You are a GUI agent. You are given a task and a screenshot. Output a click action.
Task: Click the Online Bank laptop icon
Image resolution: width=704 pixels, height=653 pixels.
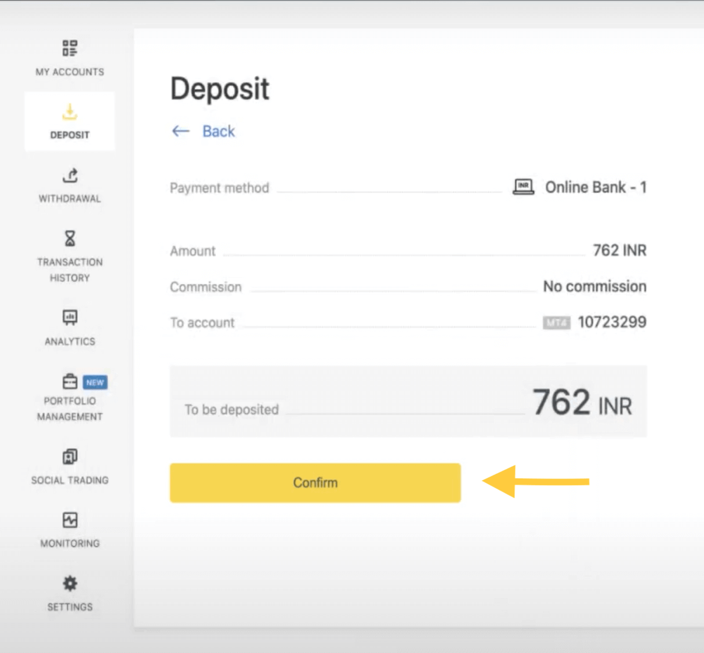pos(524,187)
